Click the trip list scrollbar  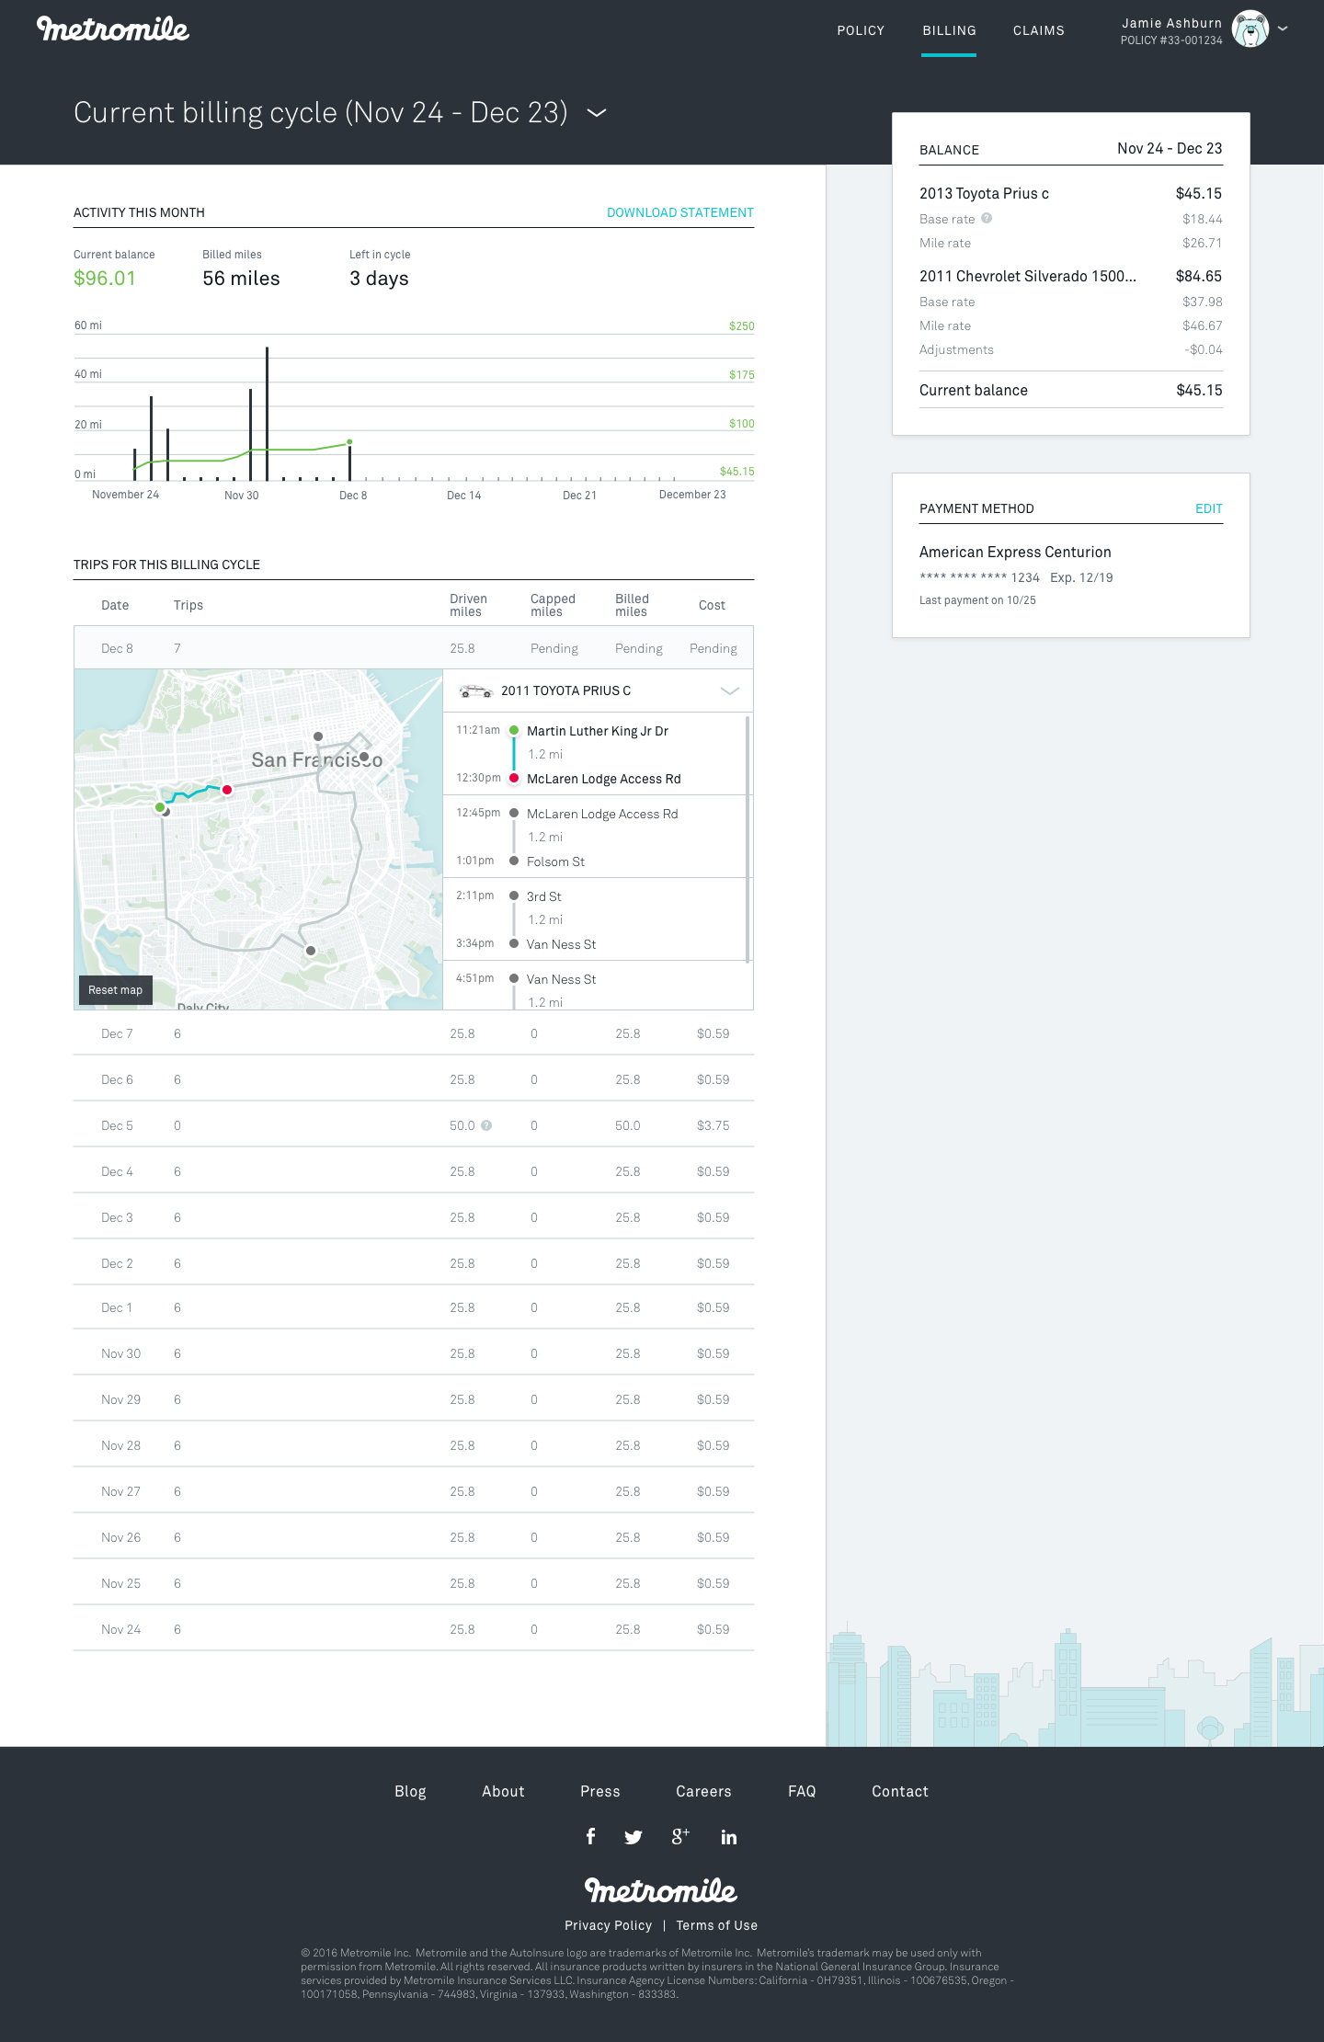[748, 839]
